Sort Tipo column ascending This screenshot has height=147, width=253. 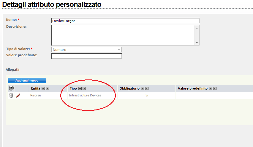pos(80,88)
